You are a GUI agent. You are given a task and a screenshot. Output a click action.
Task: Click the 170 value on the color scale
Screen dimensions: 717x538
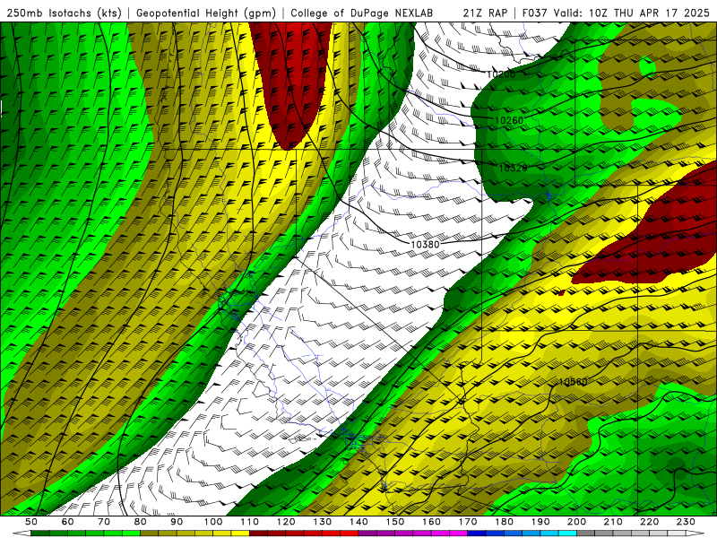point(468,522)
